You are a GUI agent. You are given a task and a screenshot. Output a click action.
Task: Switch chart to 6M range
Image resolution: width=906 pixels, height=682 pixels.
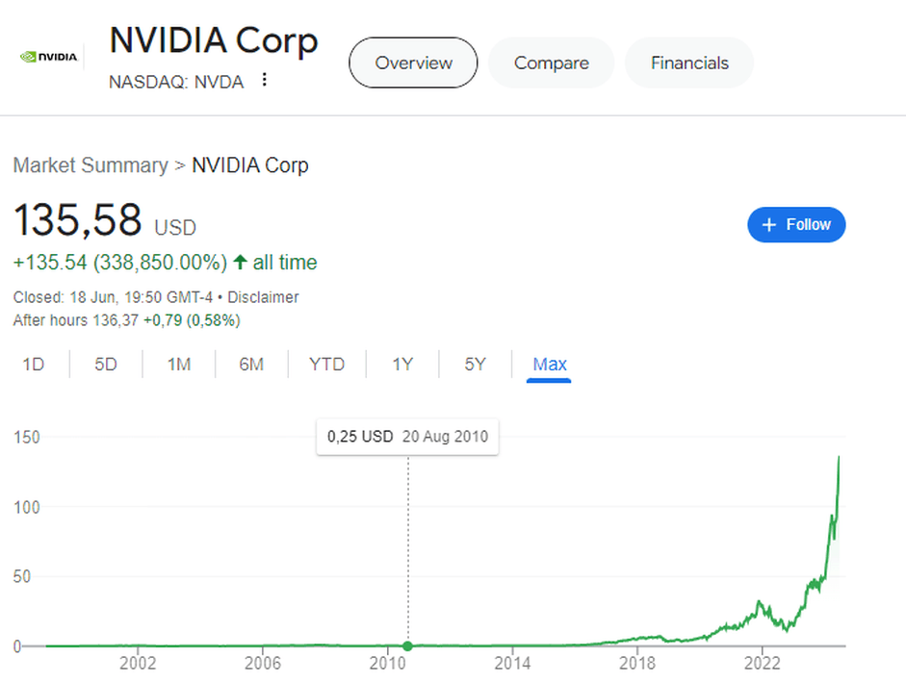[x=251, y=365]
